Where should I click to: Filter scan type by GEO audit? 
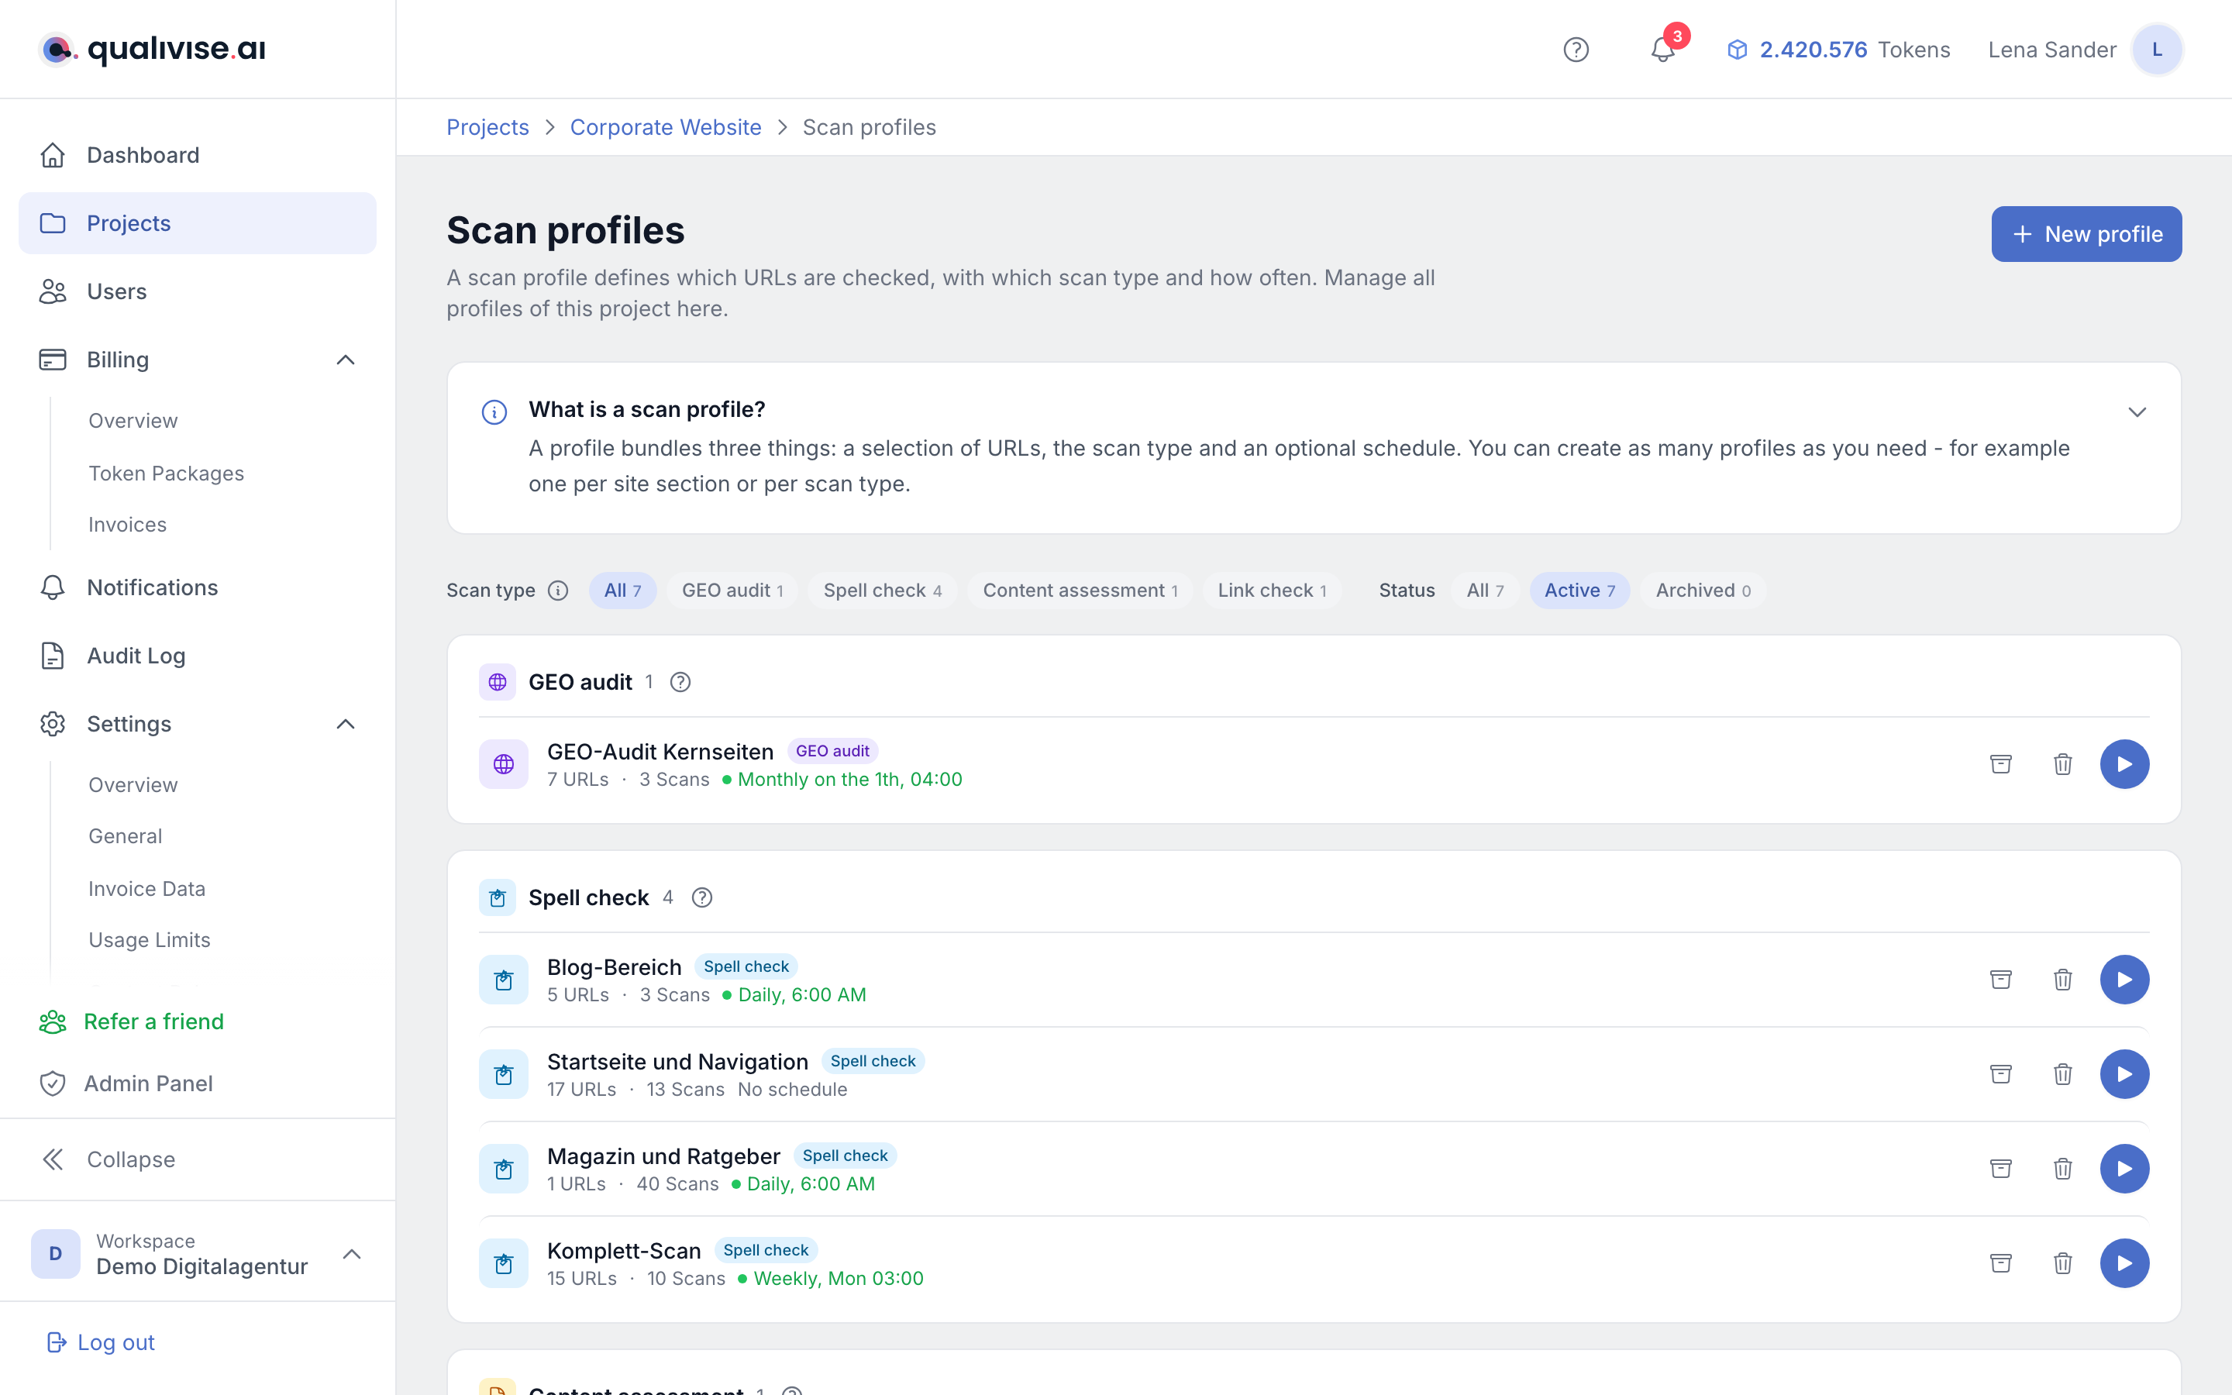pyautogui.click(x=732, y=591)
